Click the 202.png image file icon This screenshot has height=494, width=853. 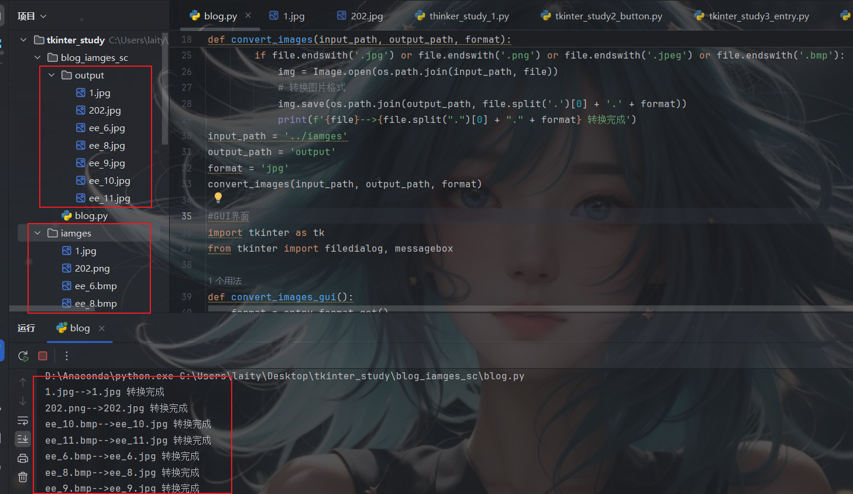click(x=67, y=268)
